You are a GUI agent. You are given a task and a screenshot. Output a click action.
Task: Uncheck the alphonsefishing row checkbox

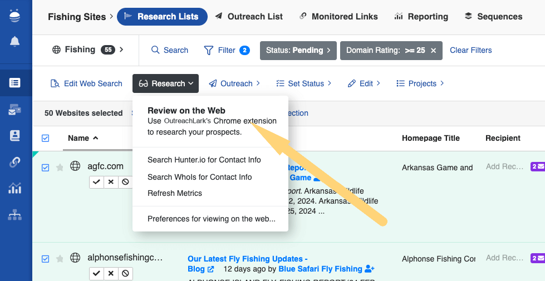click(45, 259)
